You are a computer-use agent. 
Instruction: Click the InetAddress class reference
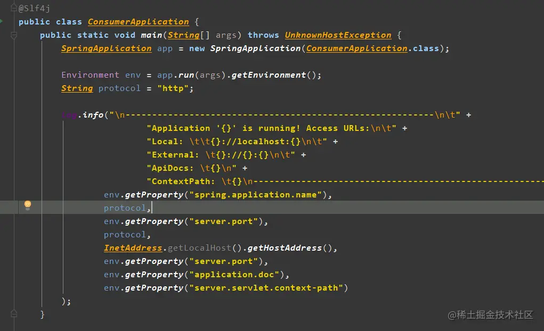coord(133,248)
